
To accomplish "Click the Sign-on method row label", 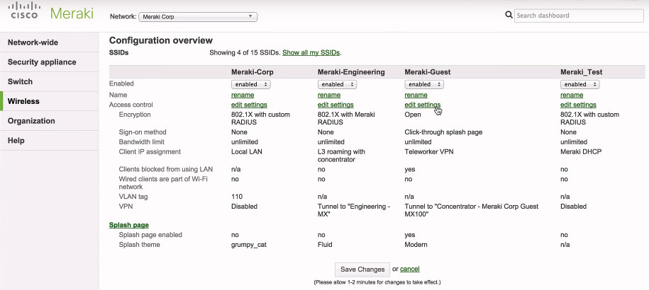I will click(x=143, y=132).
